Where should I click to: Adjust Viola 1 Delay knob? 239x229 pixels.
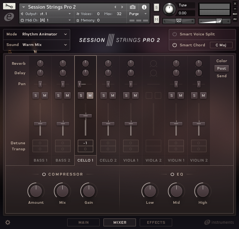click(x=131, y=73)
